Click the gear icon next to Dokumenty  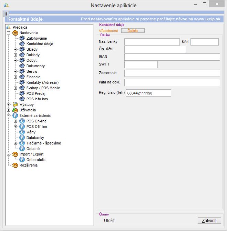(22, 66)
